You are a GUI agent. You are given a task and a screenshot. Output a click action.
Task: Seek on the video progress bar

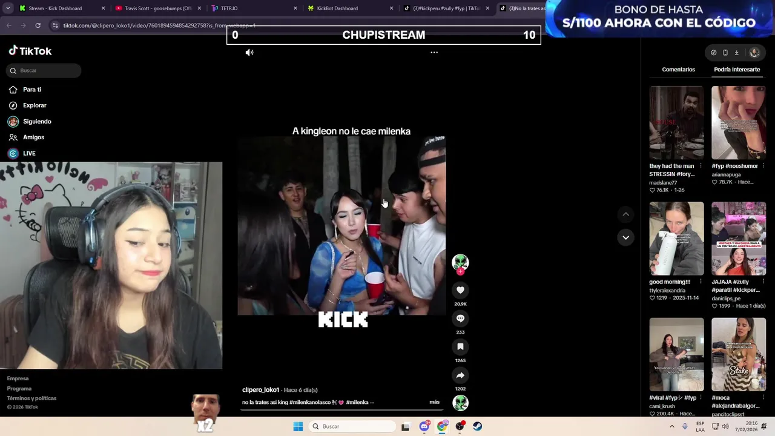343,410
